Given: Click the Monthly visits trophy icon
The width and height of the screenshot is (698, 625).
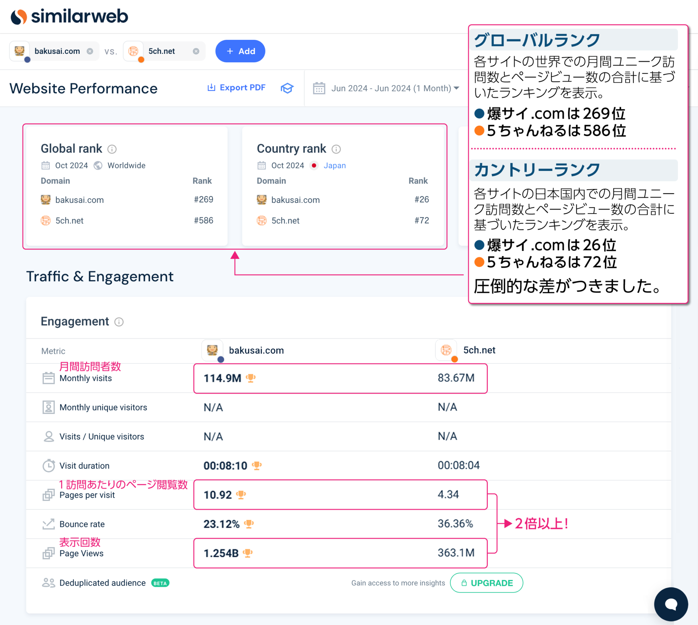Looking at the screenshot, I should (251, 378).
